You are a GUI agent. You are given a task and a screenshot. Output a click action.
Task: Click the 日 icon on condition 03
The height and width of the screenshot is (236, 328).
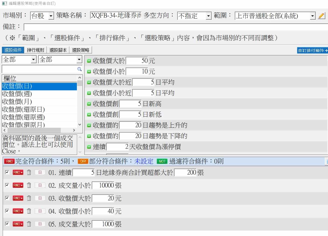[39, 198]
